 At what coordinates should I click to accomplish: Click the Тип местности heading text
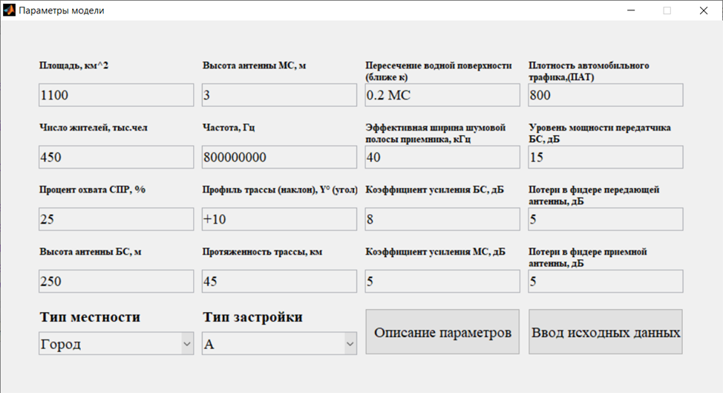tap(90, 317)
